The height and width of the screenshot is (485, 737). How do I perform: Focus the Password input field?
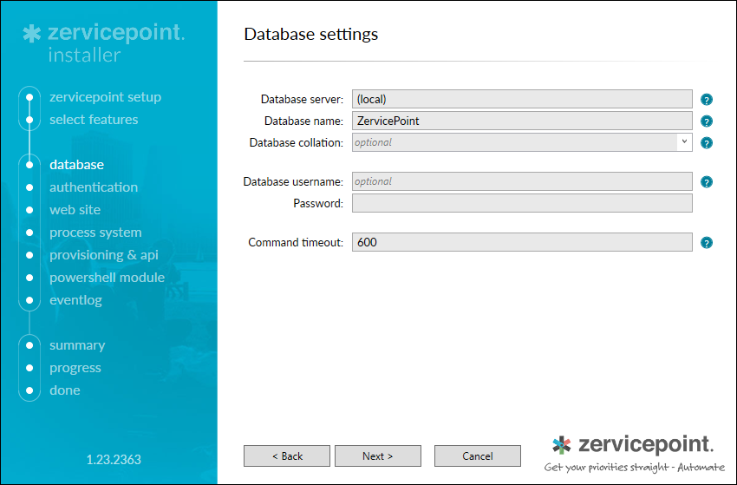[x=522, y=203]
